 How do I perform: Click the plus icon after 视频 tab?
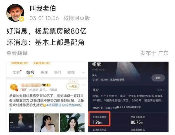pos(83,73)
